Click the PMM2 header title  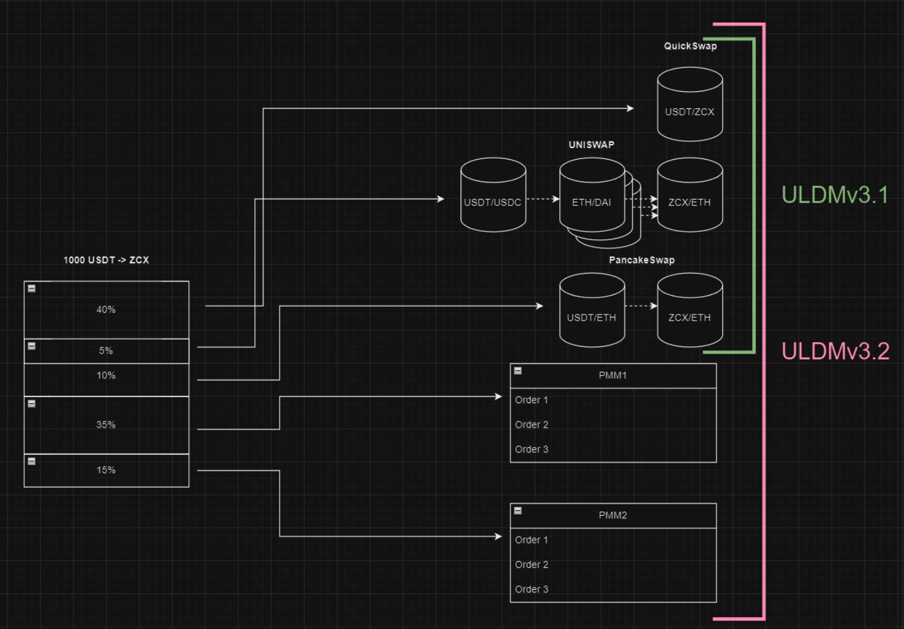coord(612,515)
